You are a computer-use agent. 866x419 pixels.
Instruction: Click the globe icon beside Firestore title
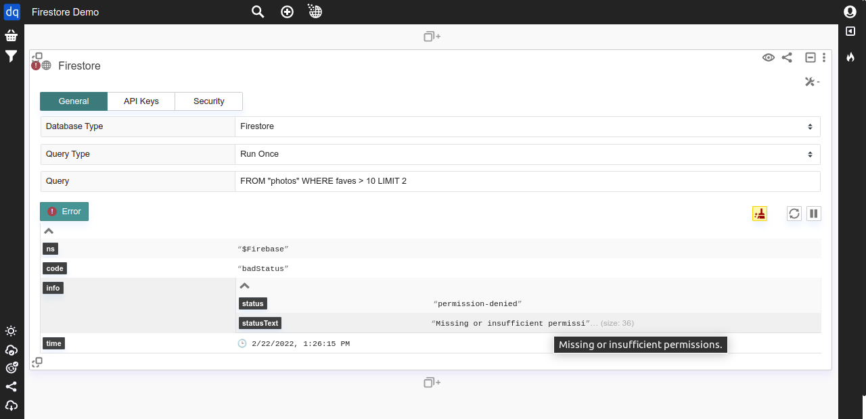(x=46, y=66)
